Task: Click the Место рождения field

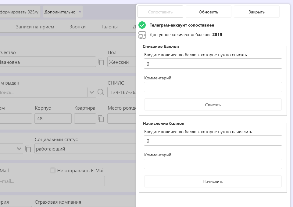Action: 122,118
